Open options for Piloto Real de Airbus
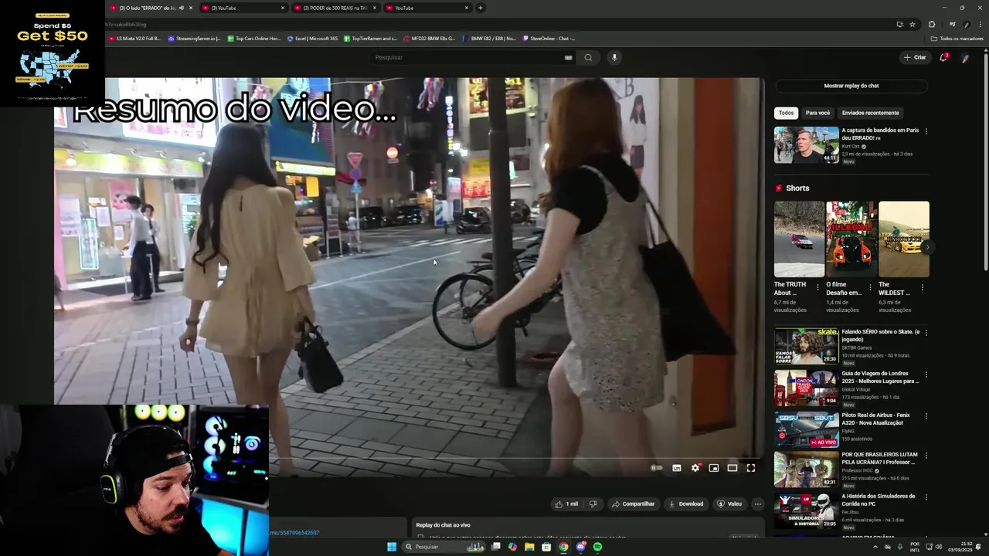Screen dimensions: 989x556 tap(926, 416)
